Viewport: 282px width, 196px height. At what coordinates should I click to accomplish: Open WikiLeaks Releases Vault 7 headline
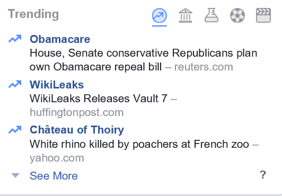[99, 99]
